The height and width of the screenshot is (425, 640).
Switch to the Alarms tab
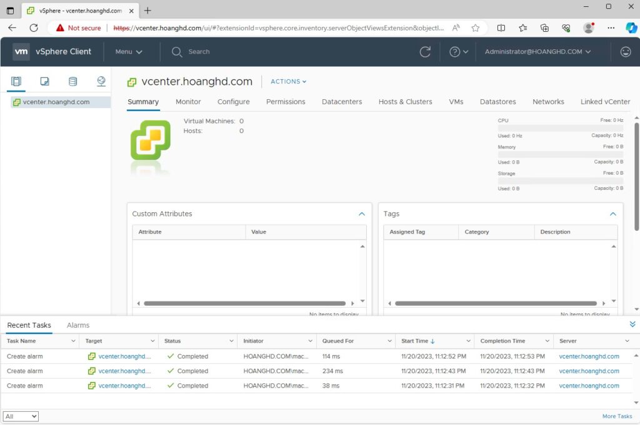tap(78, 325)
